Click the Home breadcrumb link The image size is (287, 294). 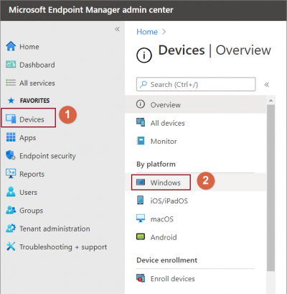[x=147, y=32]
